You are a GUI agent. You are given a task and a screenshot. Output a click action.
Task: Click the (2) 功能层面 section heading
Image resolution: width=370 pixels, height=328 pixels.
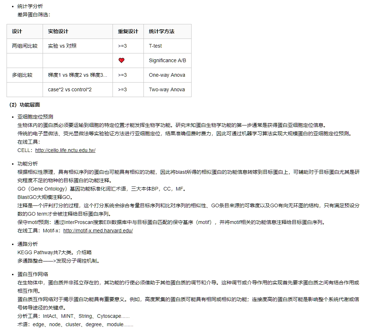click(24, 105)
